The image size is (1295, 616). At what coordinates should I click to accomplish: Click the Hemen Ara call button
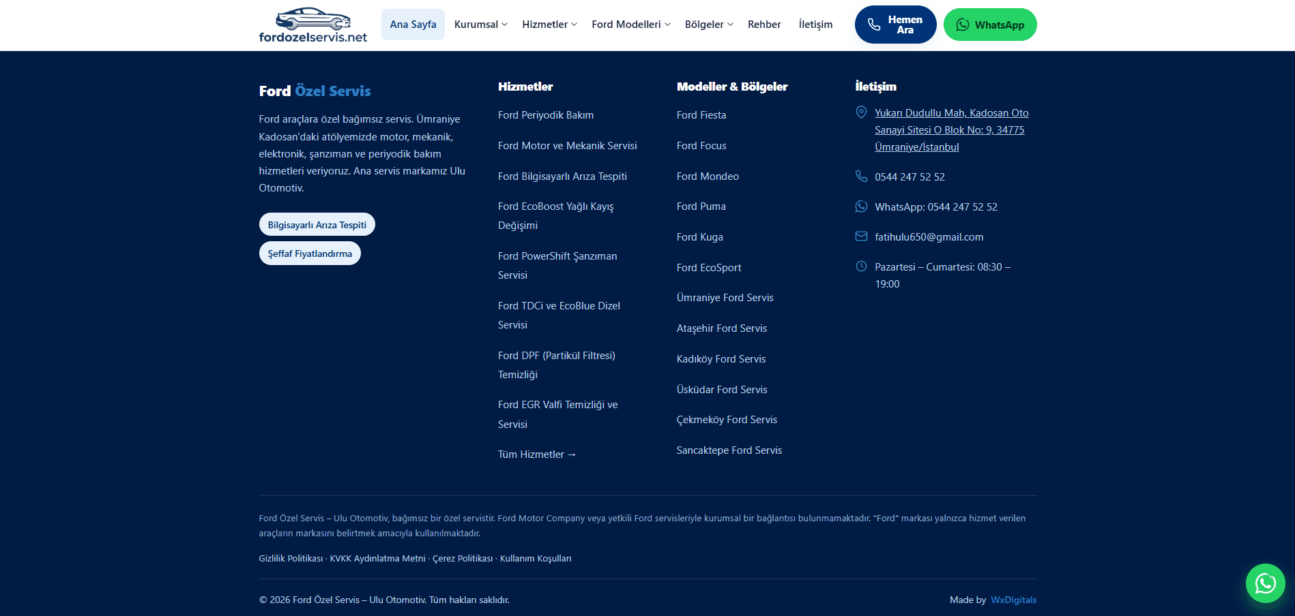[x=895, y=25]
